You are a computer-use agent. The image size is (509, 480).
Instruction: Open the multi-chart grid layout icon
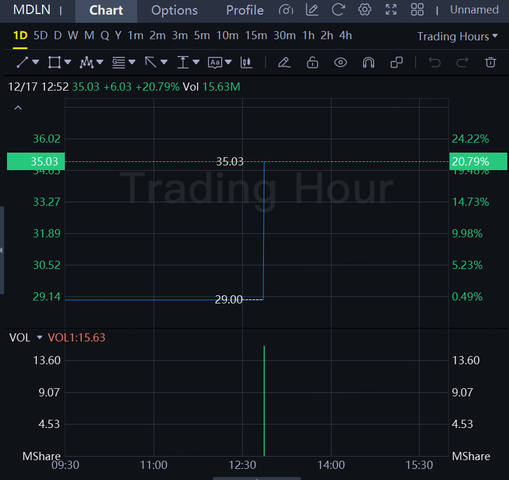417,9
